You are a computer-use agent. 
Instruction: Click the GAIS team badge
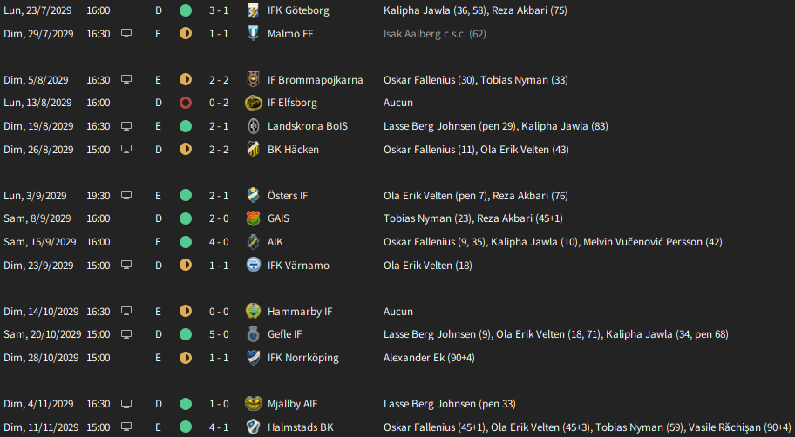pyautogui.click(x=253, y=218)
